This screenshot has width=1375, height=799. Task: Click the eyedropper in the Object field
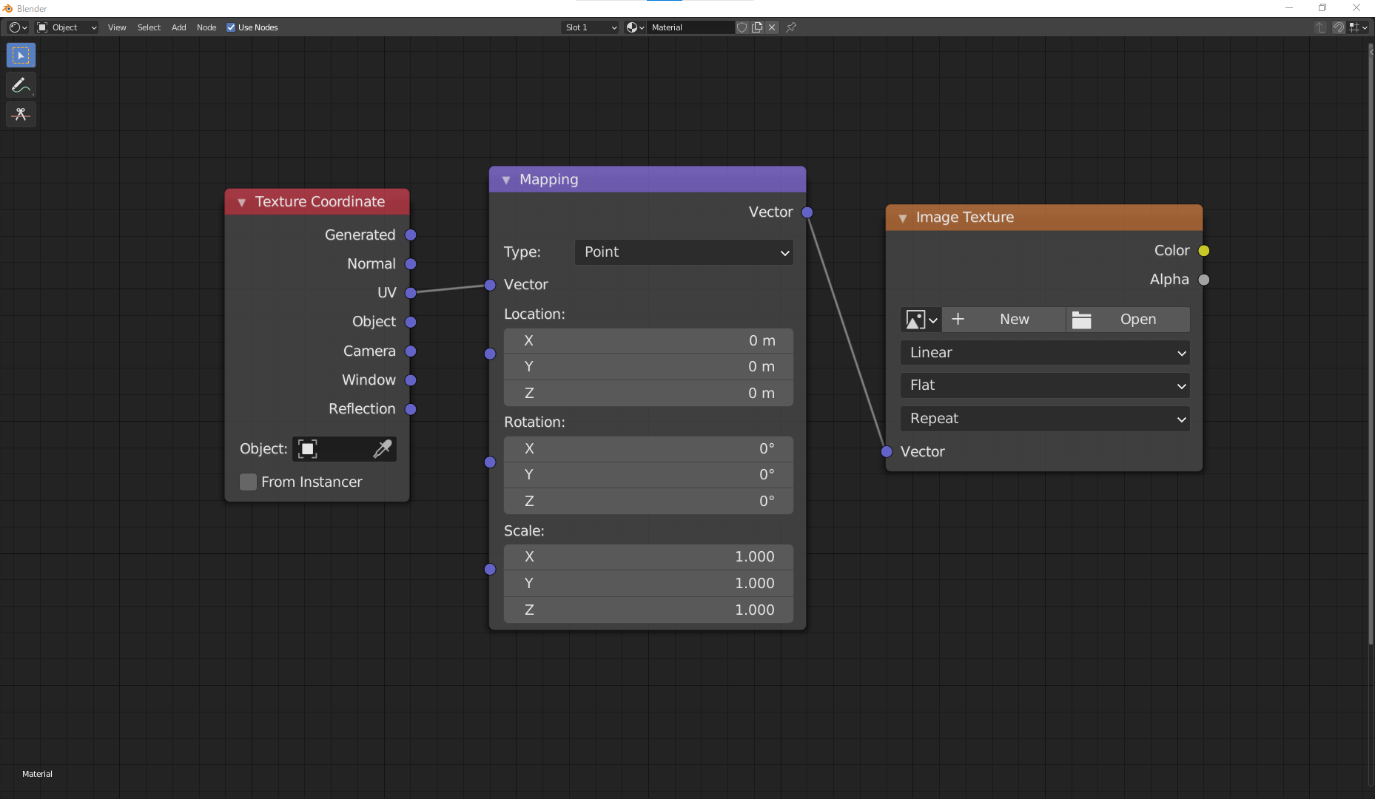pos(383,449)
